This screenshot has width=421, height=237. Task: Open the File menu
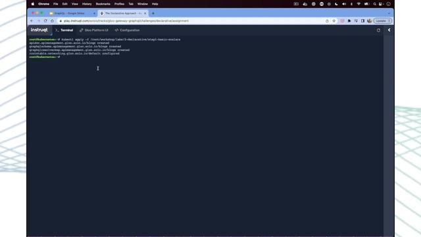(x=55, y=4)
